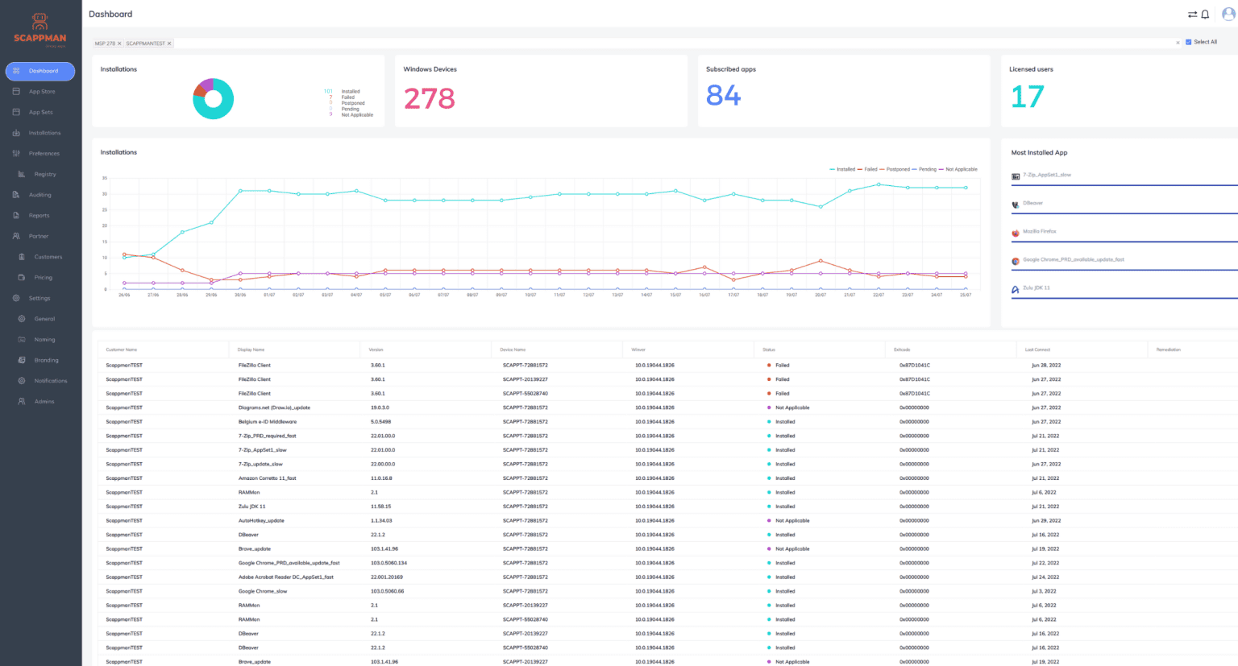
Task: Open the App Store menu item
Action: click(42, 92)
